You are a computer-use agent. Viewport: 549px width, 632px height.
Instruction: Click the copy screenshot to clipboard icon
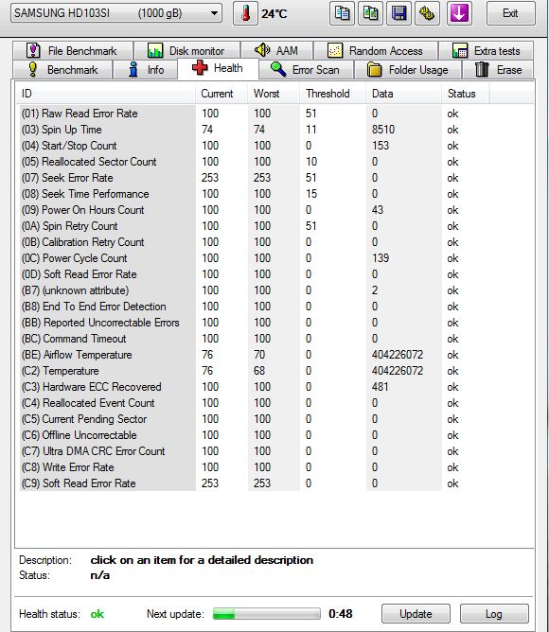coord(370,13)
